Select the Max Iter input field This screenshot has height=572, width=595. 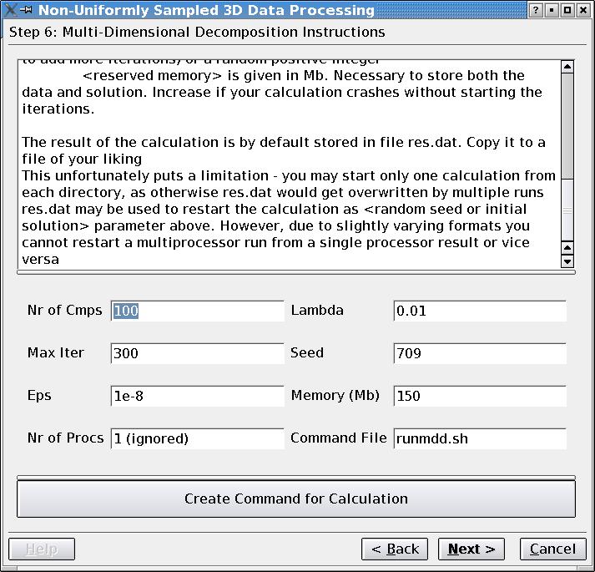[x=197, y=354]
